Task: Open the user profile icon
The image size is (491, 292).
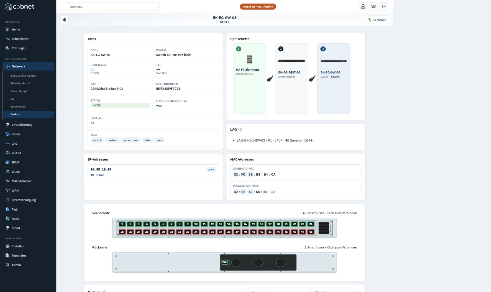Action: click(x=363, y=6)
